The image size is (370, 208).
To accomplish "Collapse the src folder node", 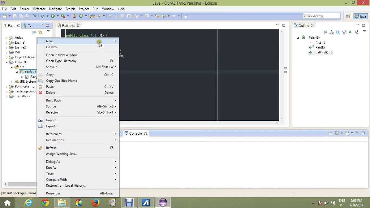I will [12, 67].
